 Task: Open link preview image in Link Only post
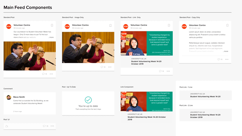point(147,43)
